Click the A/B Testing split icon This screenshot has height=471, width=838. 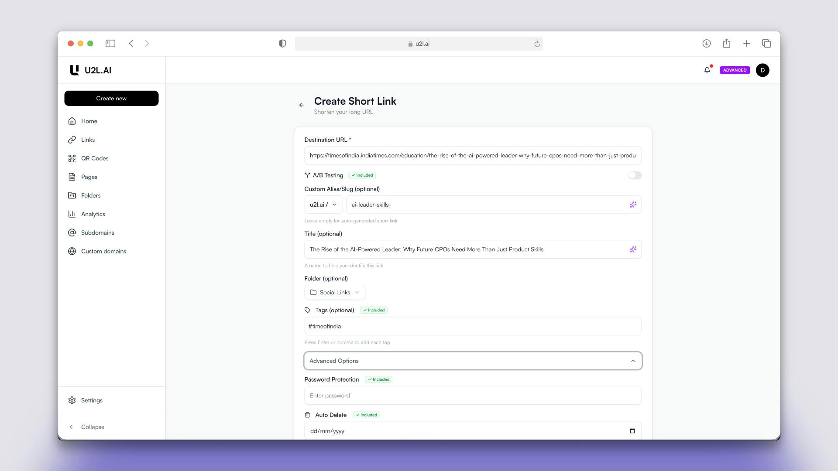click(x=307, y=175)
